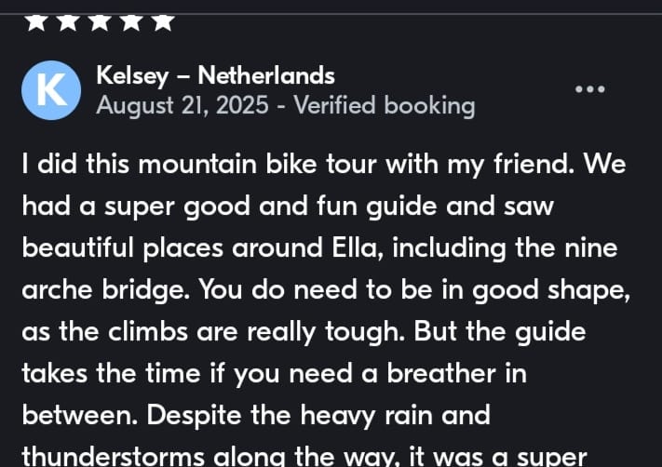Select the third rating star

[x=100, y=21]
